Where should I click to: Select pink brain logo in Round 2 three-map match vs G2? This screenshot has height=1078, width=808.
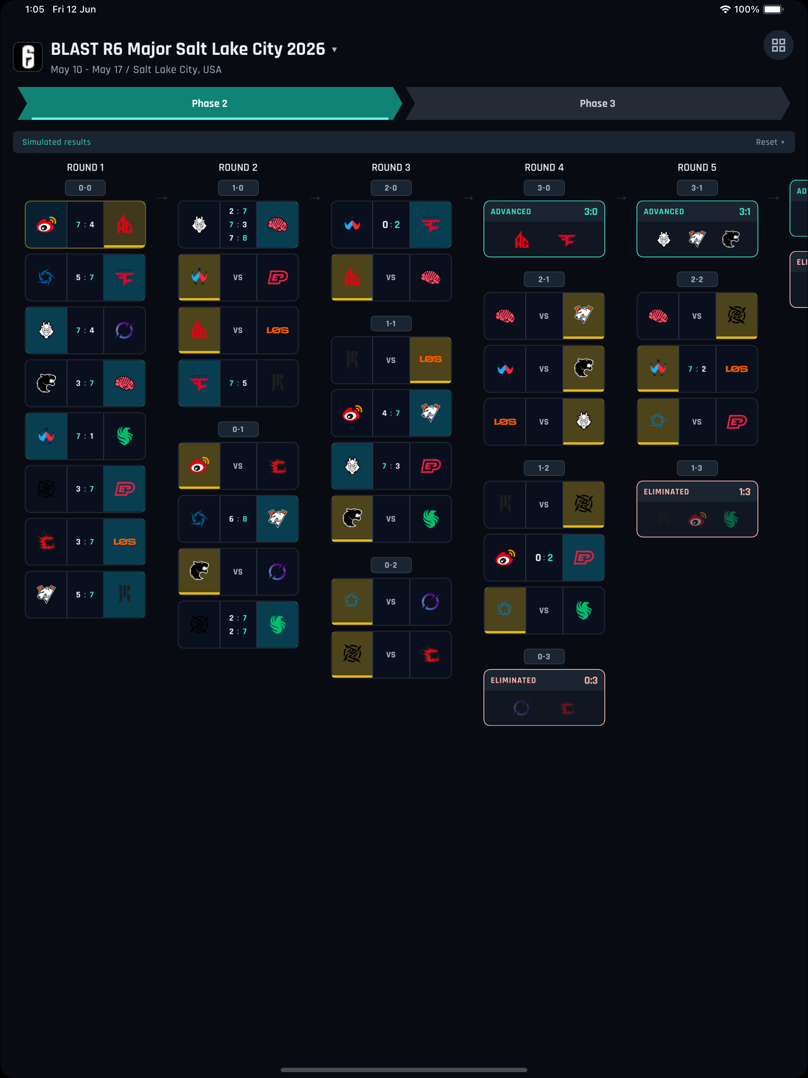point(278,225)
